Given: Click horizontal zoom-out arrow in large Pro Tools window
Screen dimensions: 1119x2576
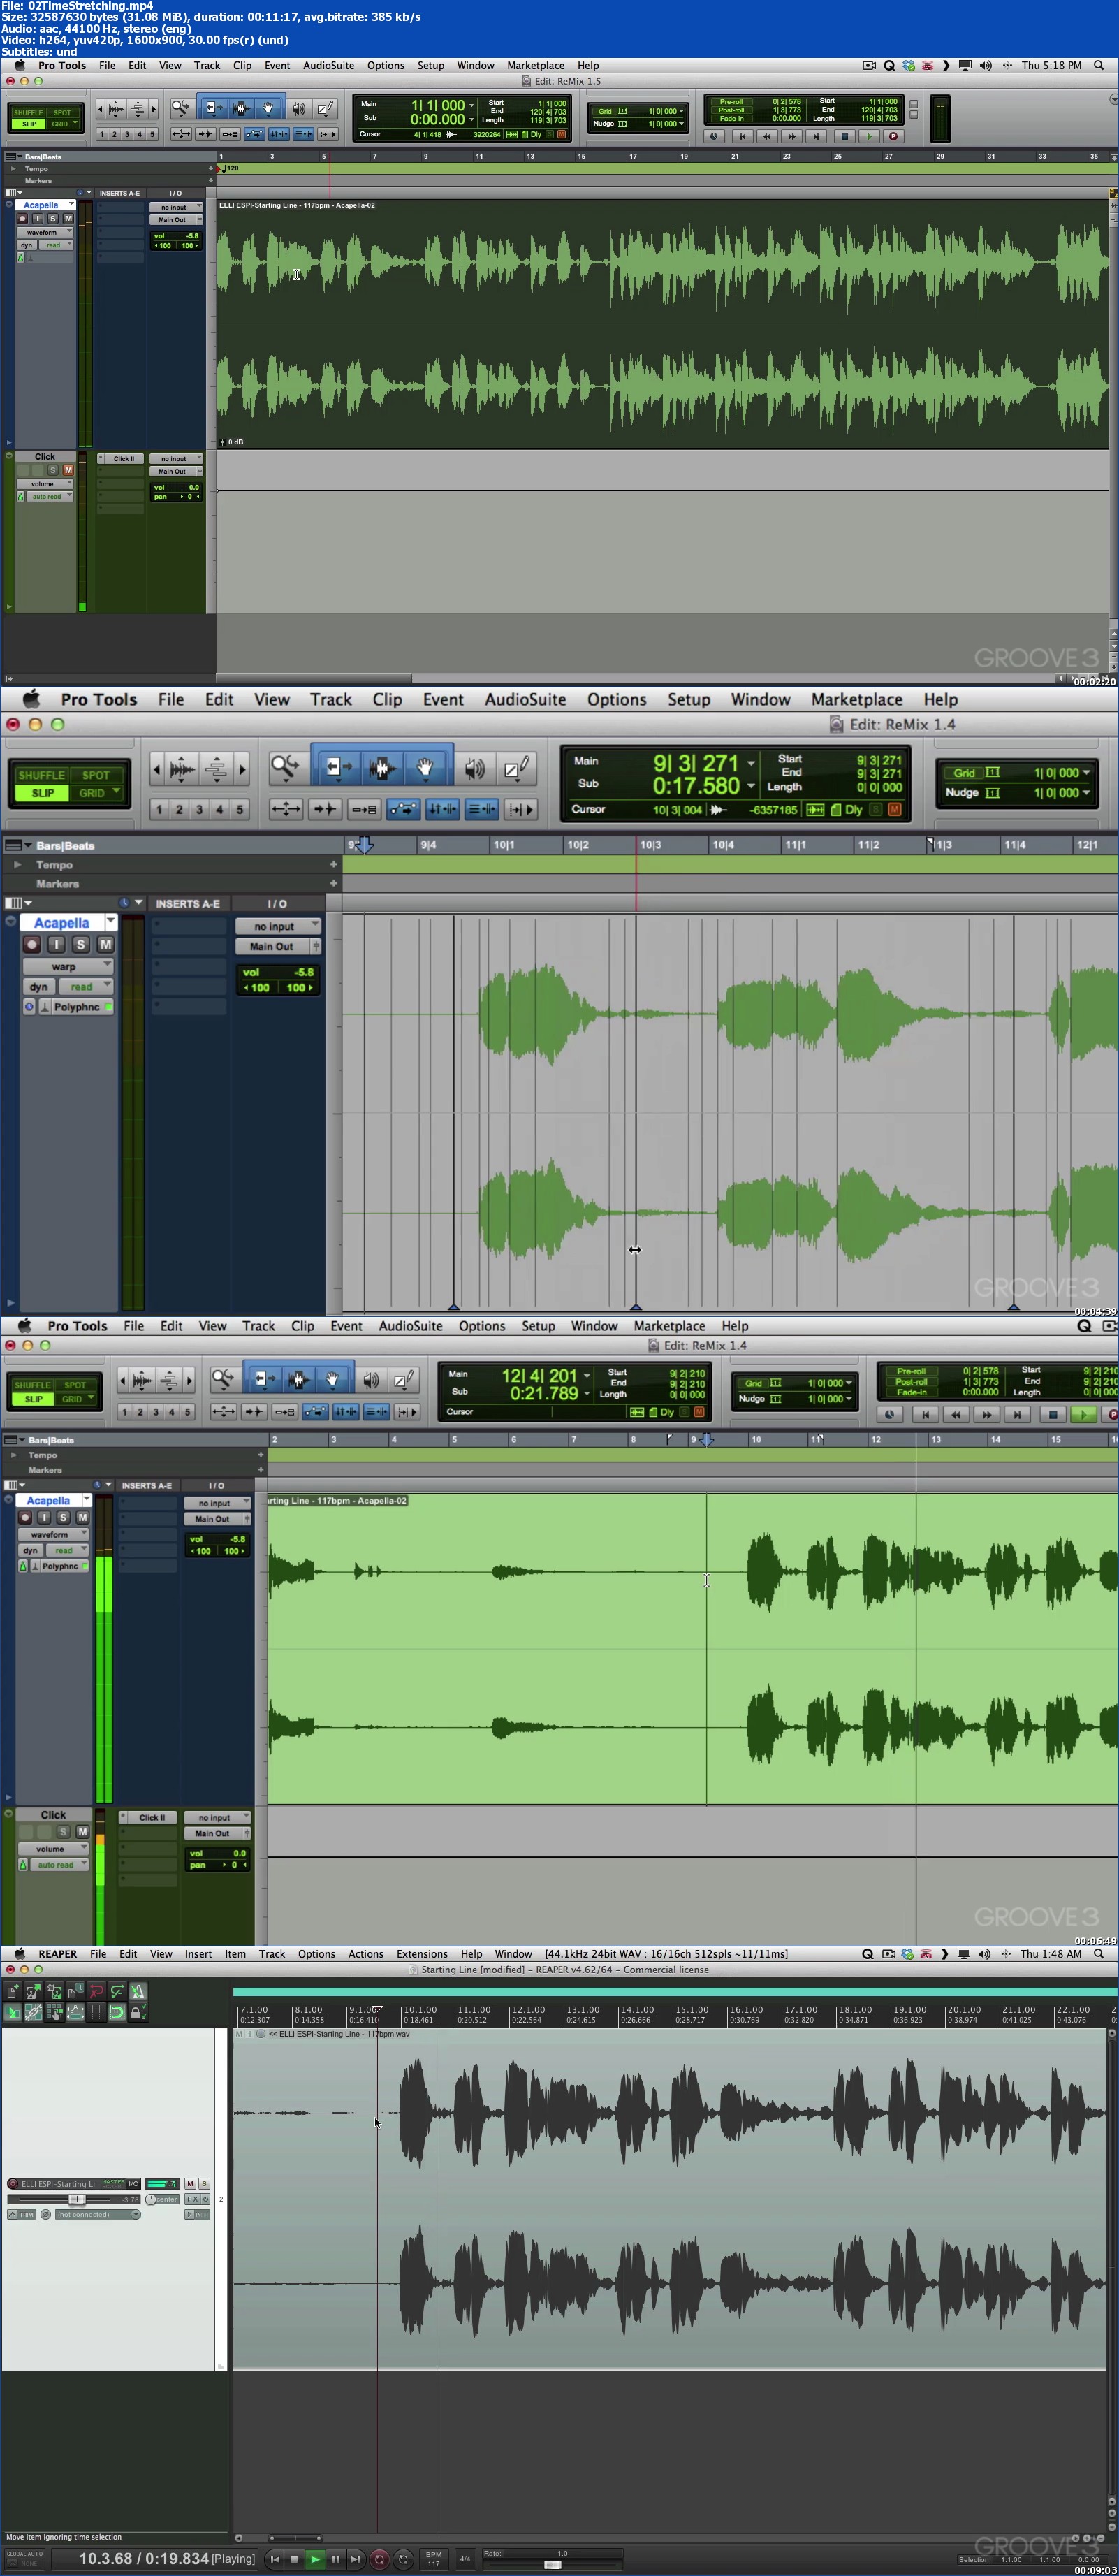Looking at the screenshot, I should tap(156, 769).
